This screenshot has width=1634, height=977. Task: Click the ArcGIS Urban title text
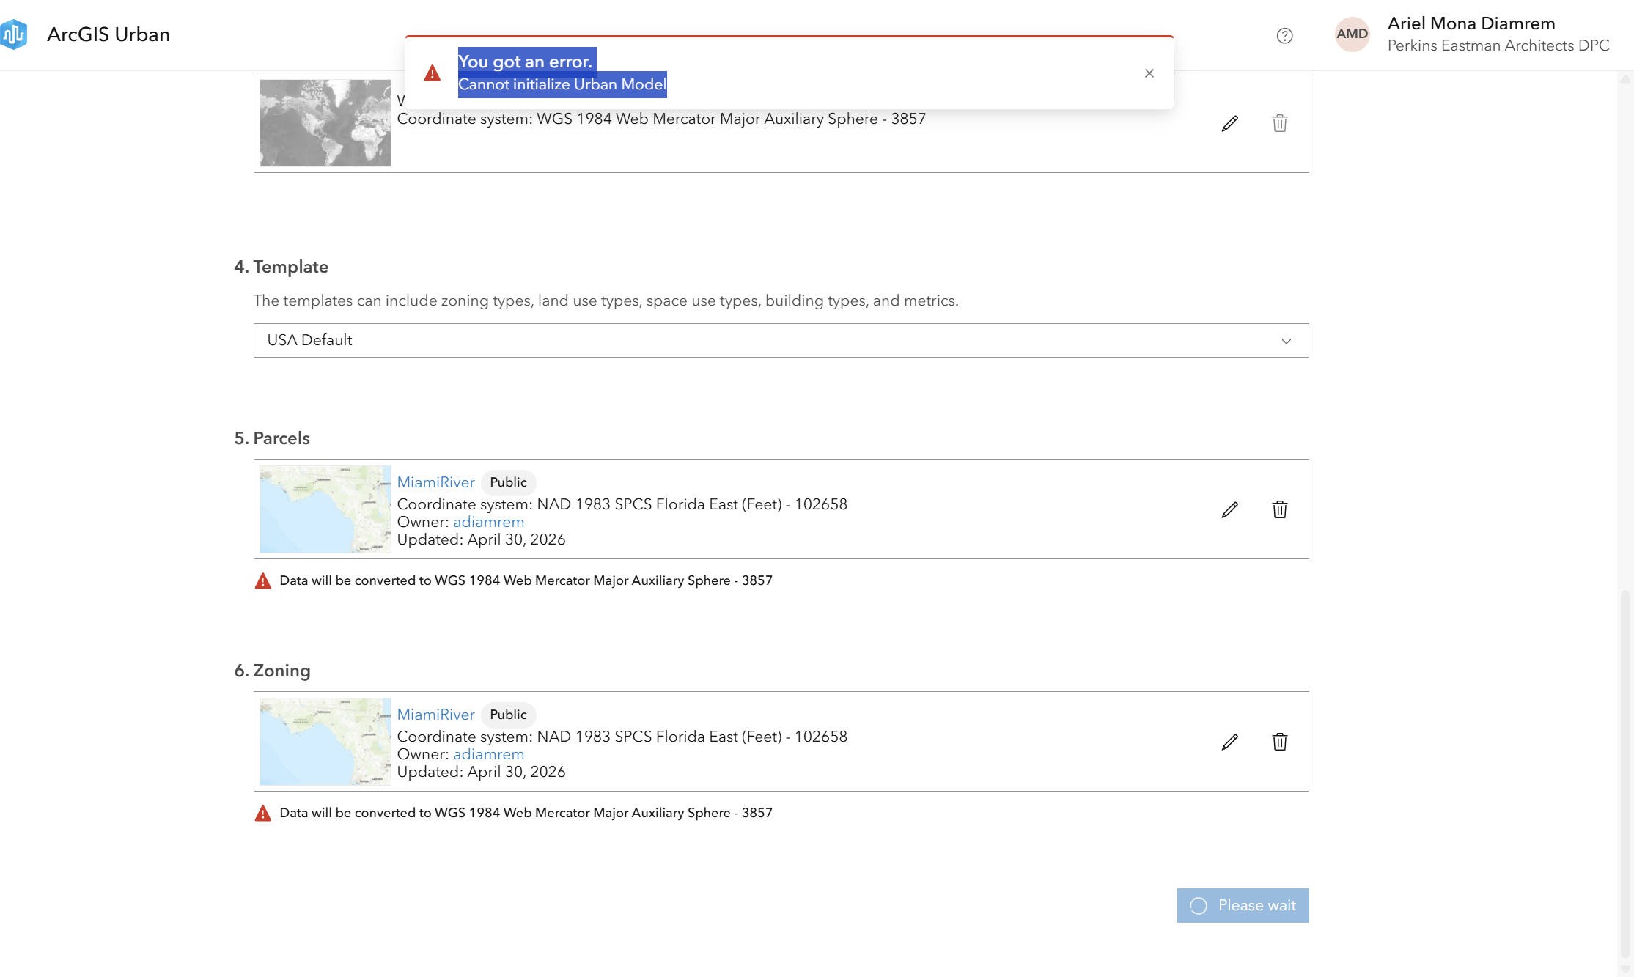tap(108, 34)
